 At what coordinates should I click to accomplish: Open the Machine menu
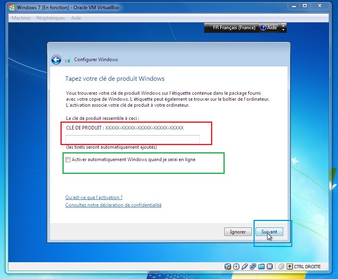(21, 18)
